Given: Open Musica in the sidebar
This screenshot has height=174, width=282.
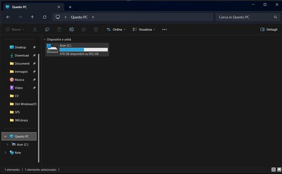Looking at the screenshot, I should 19,79.
